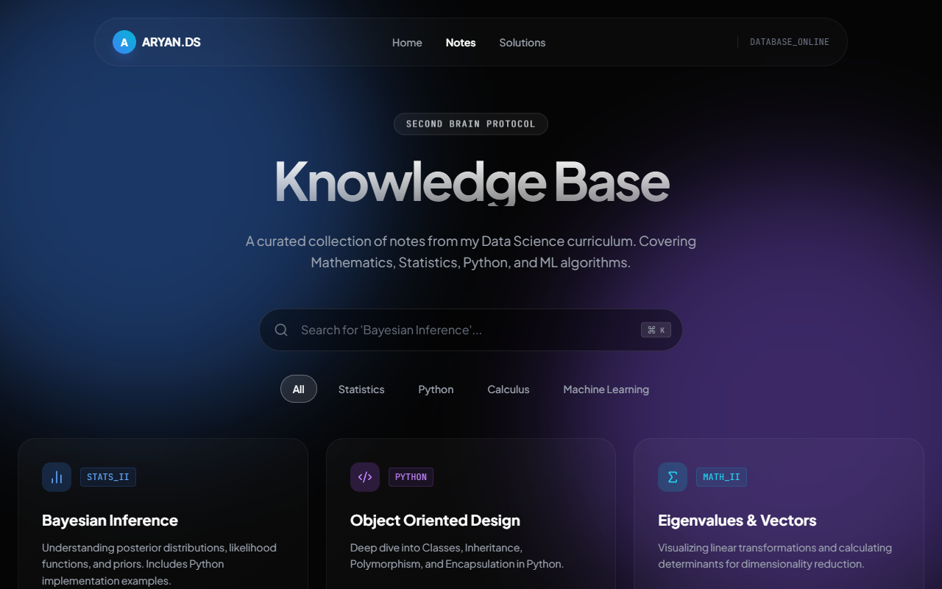Select the Machine Learning filter
Screen dimensions: 942x589
(606, 389)
